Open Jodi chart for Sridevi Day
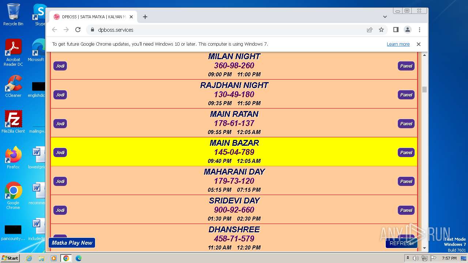This screenshot has height=263, width=468. tap(60, 210)
